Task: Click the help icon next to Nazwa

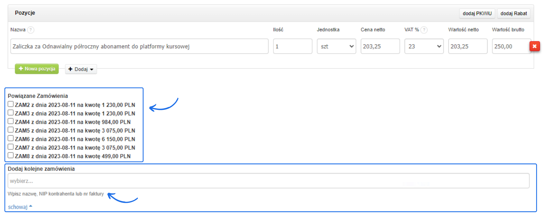Action: 31,30
